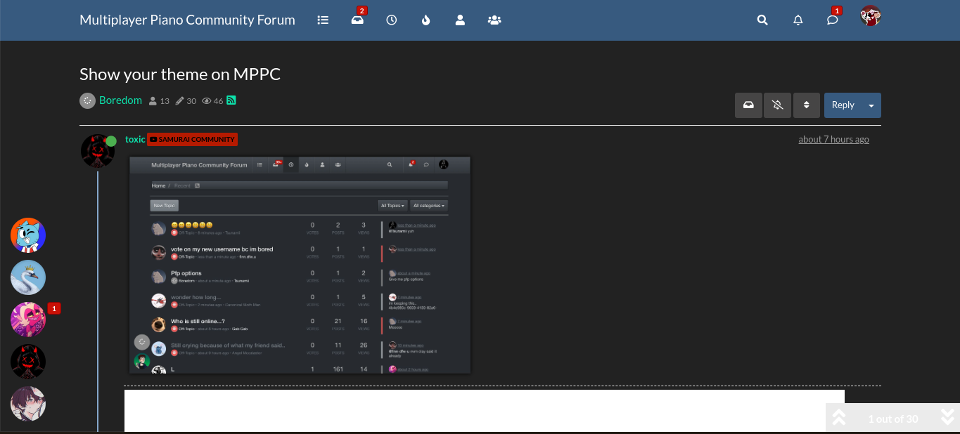Open the recent topics clock icon
This screenshot has height=434, width=960.
pos(392,20)
